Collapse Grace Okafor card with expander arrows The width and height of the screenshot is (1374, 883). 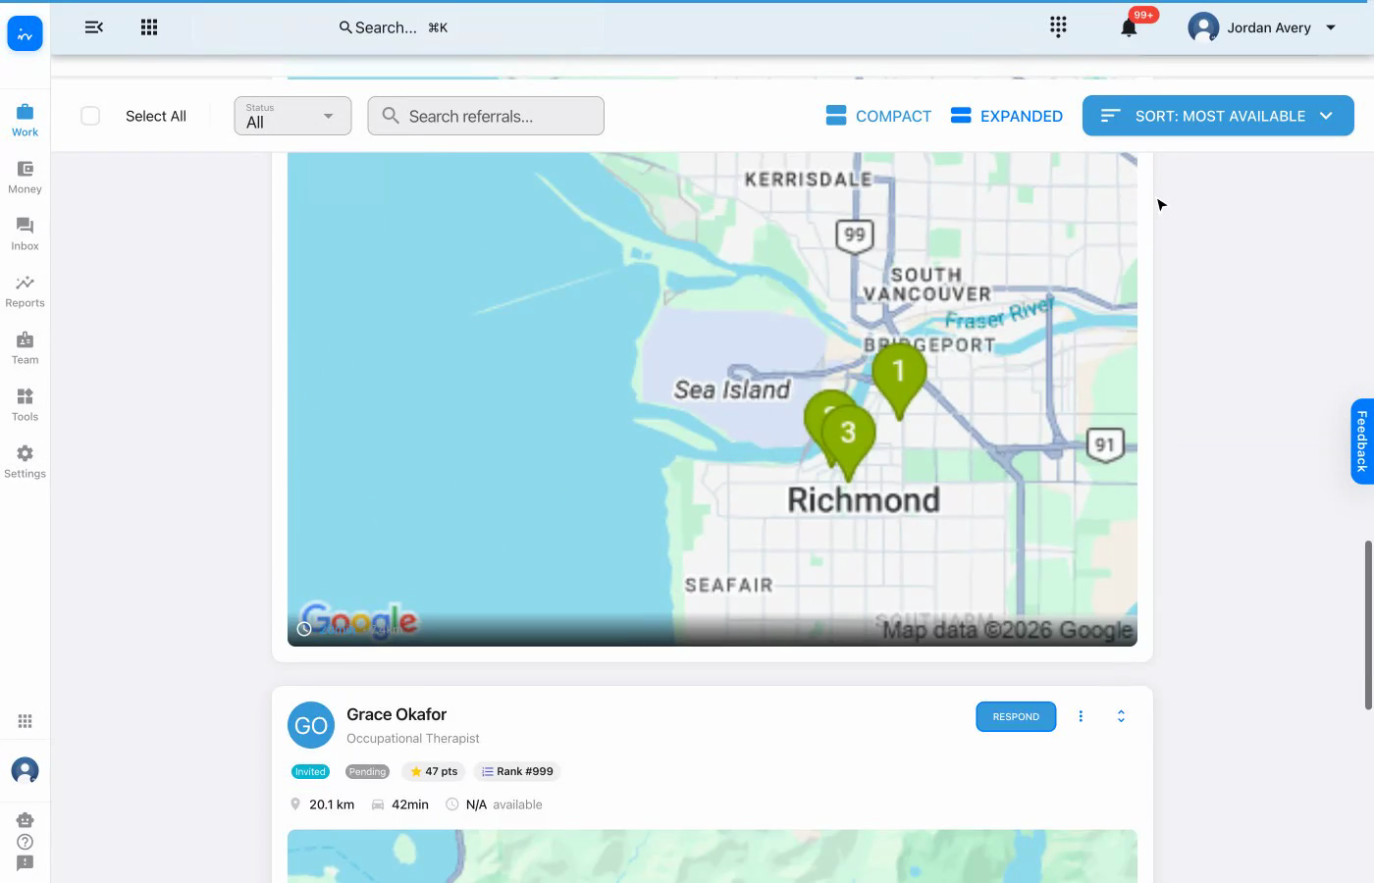(1121, 716)
